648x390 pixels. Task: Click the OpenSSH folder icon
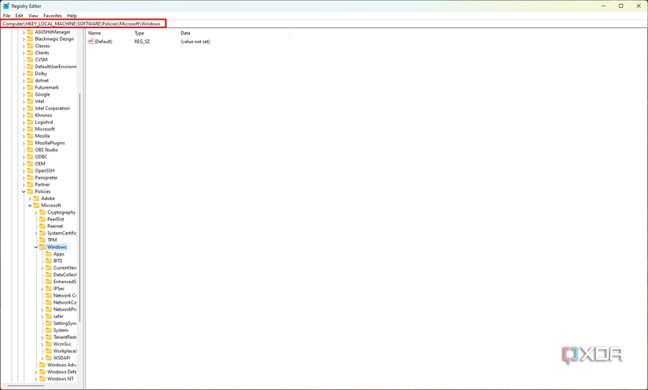[x=30, y=170]
